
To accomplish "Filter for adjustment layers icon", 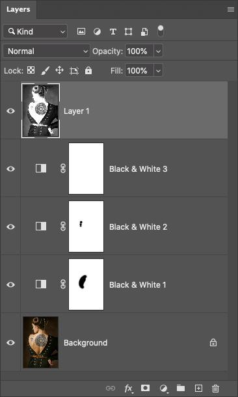I will (x=97, y=32).
